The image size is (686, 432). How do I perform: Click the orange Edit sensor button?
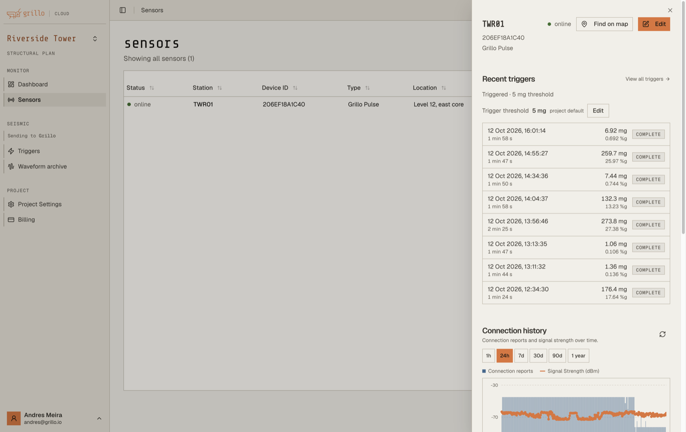coord(654,24)
